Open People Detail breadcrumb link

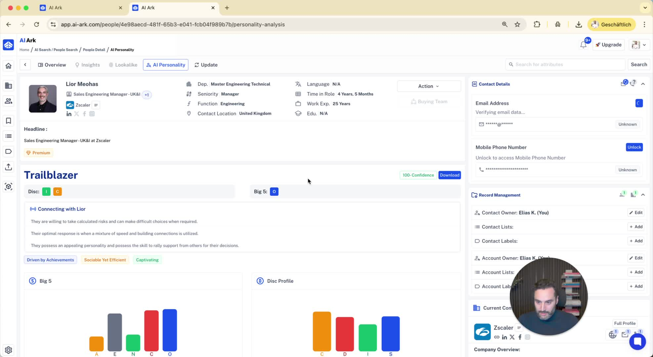point(94,50)
